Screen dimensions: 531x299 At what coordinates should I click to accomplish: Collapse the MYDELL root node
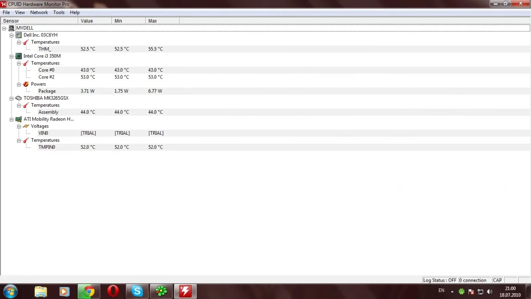tap(4, 28)
